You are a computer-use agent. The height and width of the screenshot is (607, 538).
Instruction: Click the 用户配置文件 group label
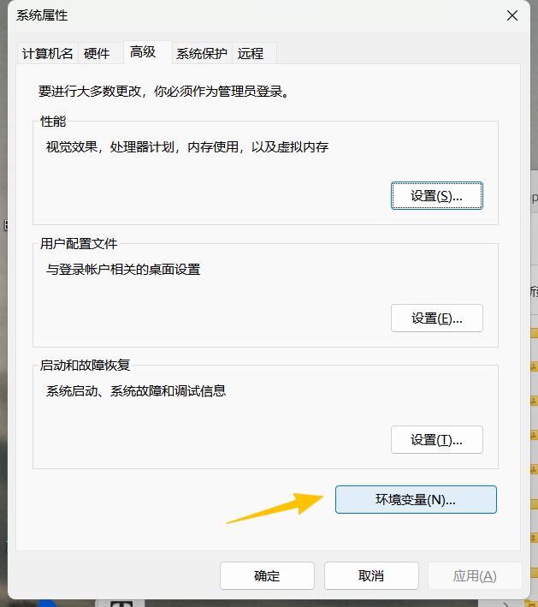coord(79,243)
